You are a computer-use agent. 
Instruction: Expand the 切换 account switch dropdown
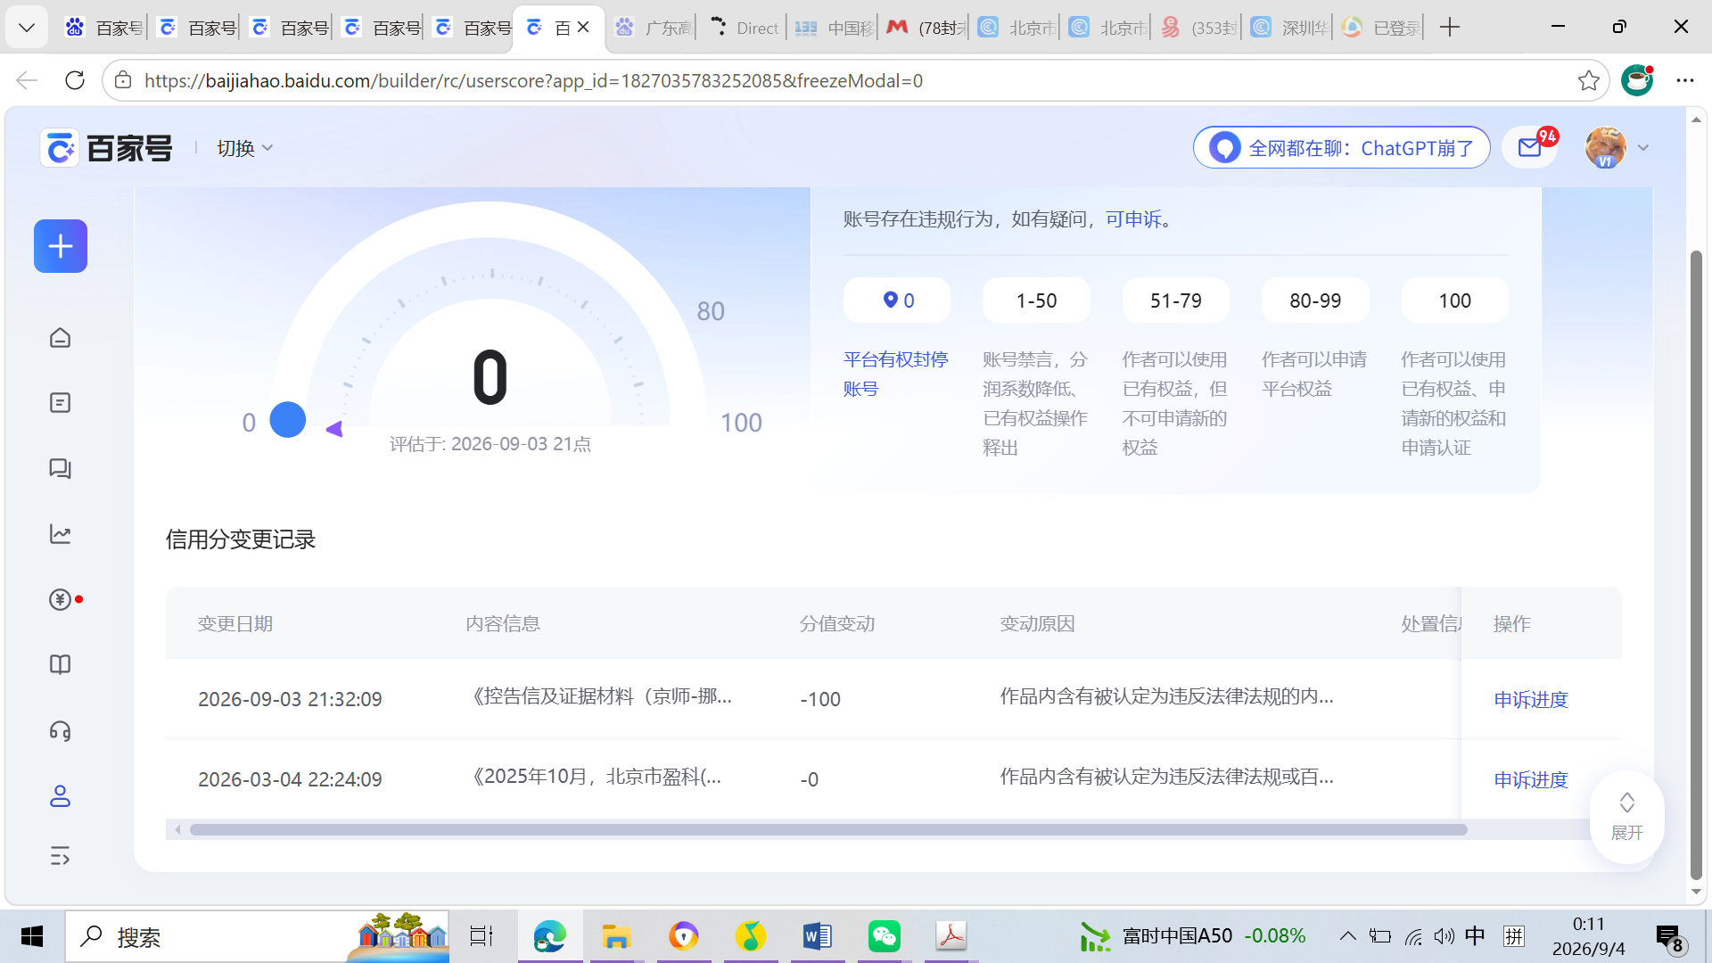tap(244, 148)
